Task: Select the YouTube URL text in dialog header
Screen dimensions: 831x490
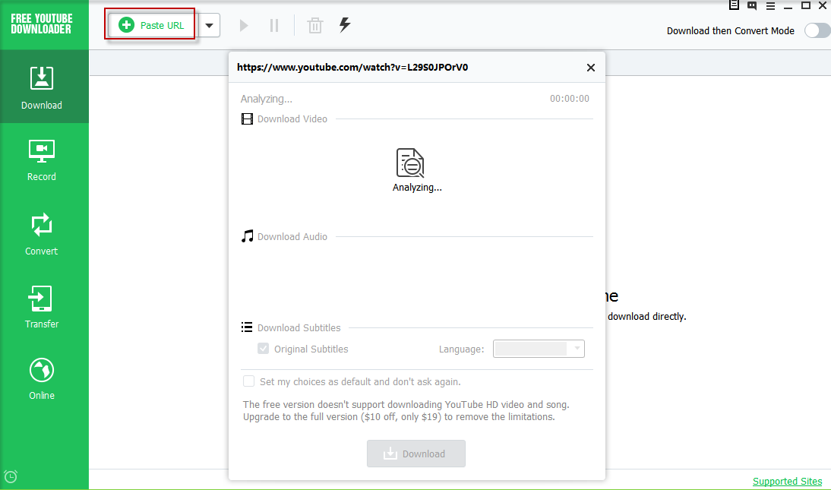Action: click(x=352, y=68)
